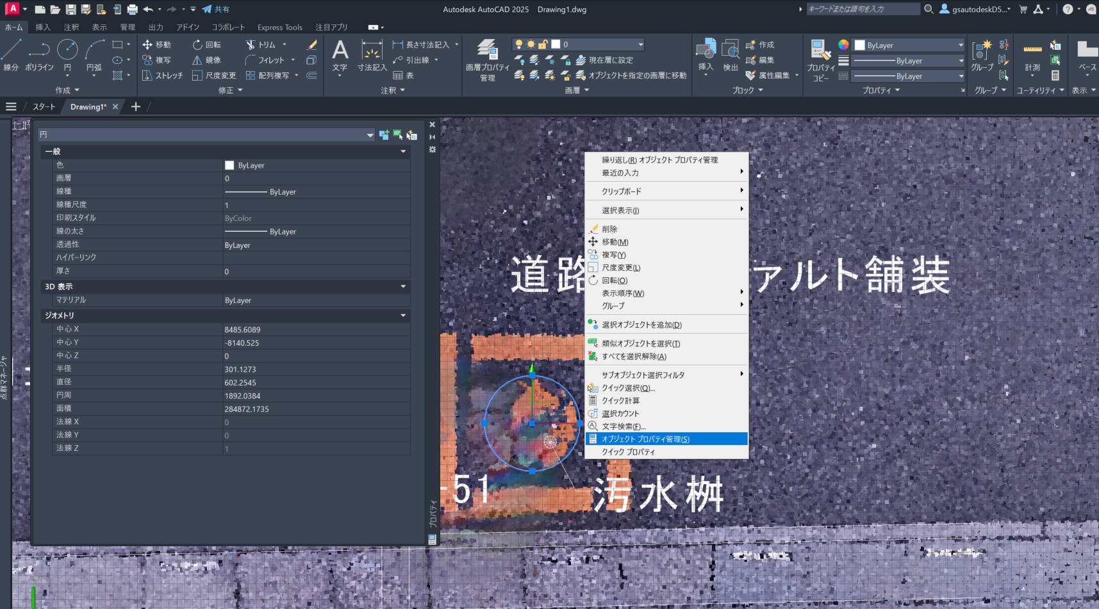Click the 共有 share button in title bar

click(216, 10)
